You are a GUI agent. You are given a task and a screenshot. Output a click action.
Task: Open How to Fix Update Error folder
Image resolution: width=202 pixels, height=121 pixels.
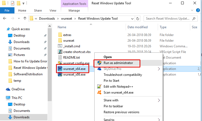pyautogui.click(x=30, y=61)
